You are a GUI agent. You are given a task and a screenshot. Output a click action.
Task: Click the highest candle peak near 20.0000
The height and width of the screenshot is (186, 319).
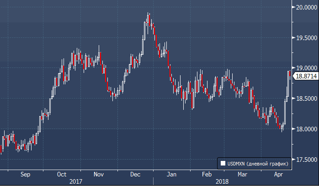pos(148,15)
